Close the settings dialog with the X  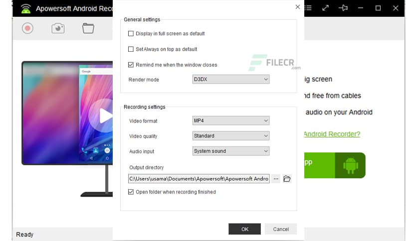point(298,7)
